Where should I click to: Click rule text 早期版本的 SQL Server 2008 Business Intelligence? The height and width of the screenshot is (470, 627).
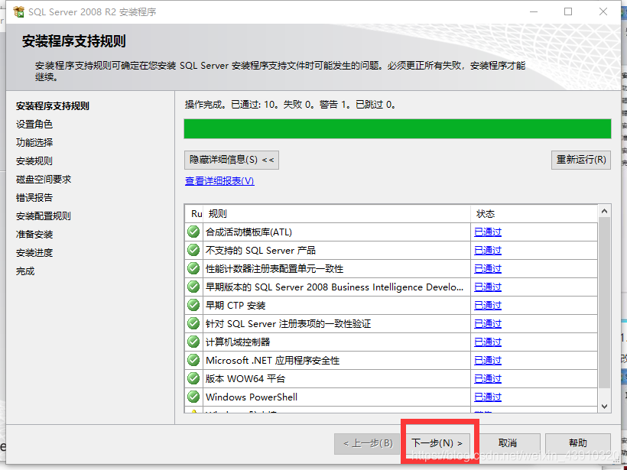[x=334, y=287]
